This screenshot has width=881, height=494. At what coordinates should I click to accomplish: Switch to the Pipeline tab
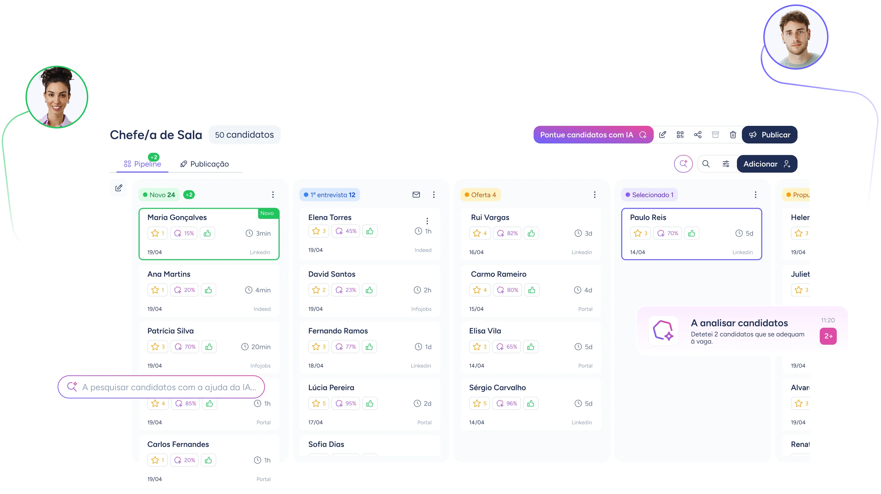click(142, 164)
